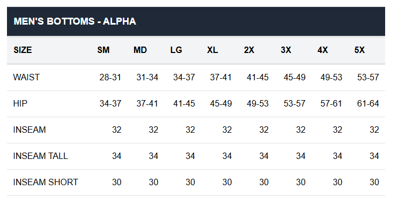Image resolution: width=398 pixels, height=205 pixels.
Task: Click the 2X hip value 49-53
Action: pyautogui.click(x=257, y=103)
